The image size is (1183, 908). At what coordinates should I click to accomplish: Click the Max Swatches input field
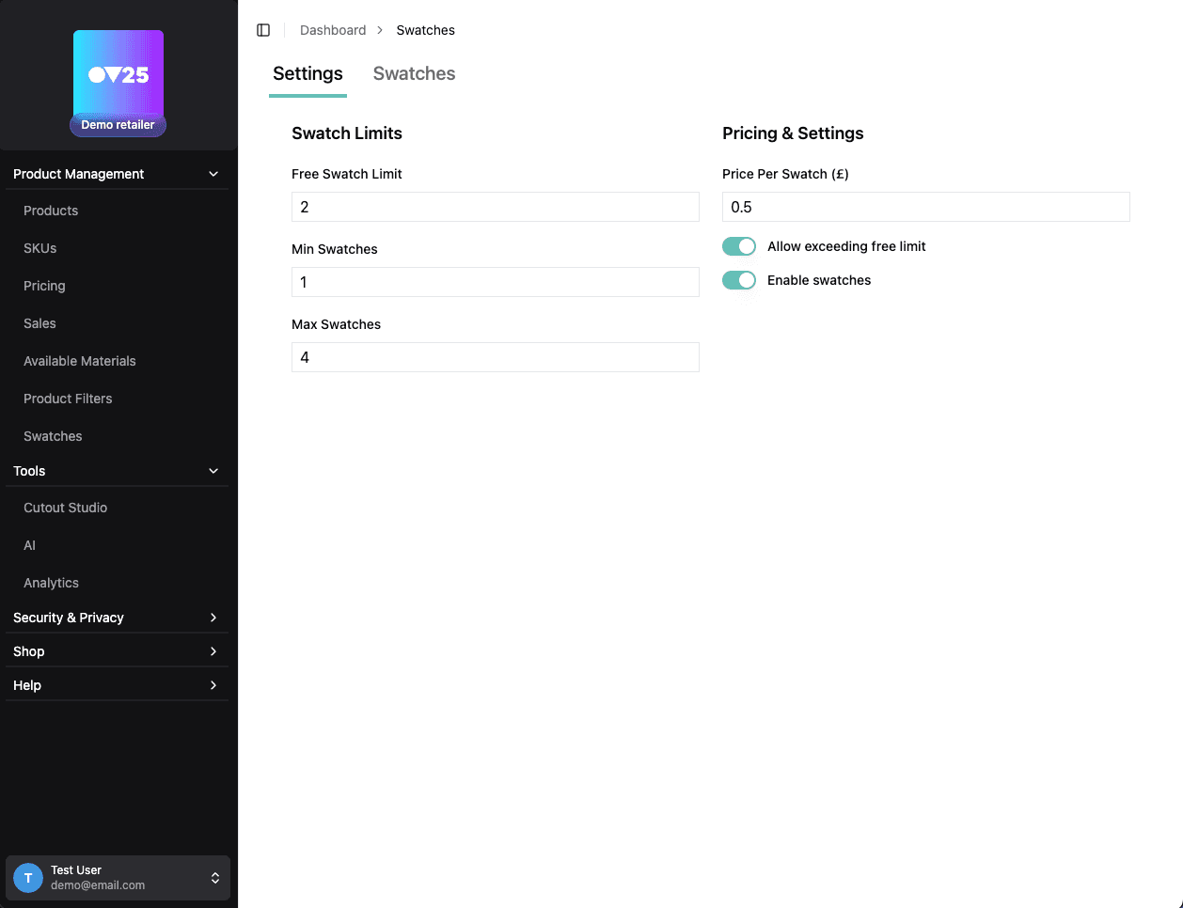495,357
